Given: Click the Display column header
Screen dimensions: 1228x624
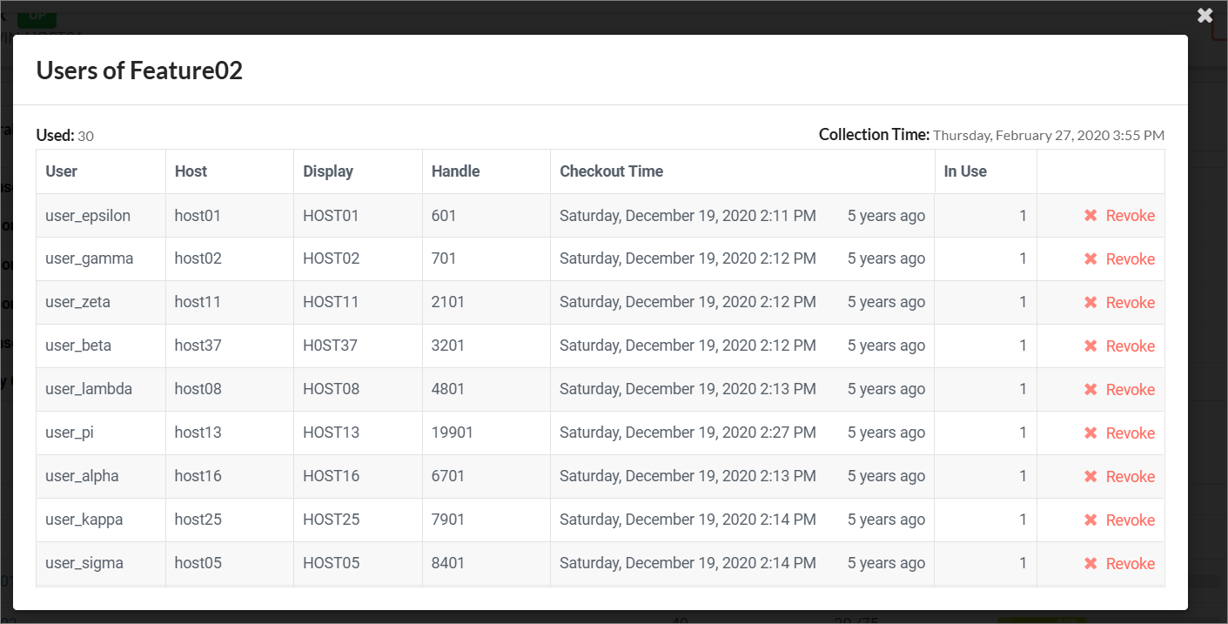Looking at the screenshot, I should (358, 171).
